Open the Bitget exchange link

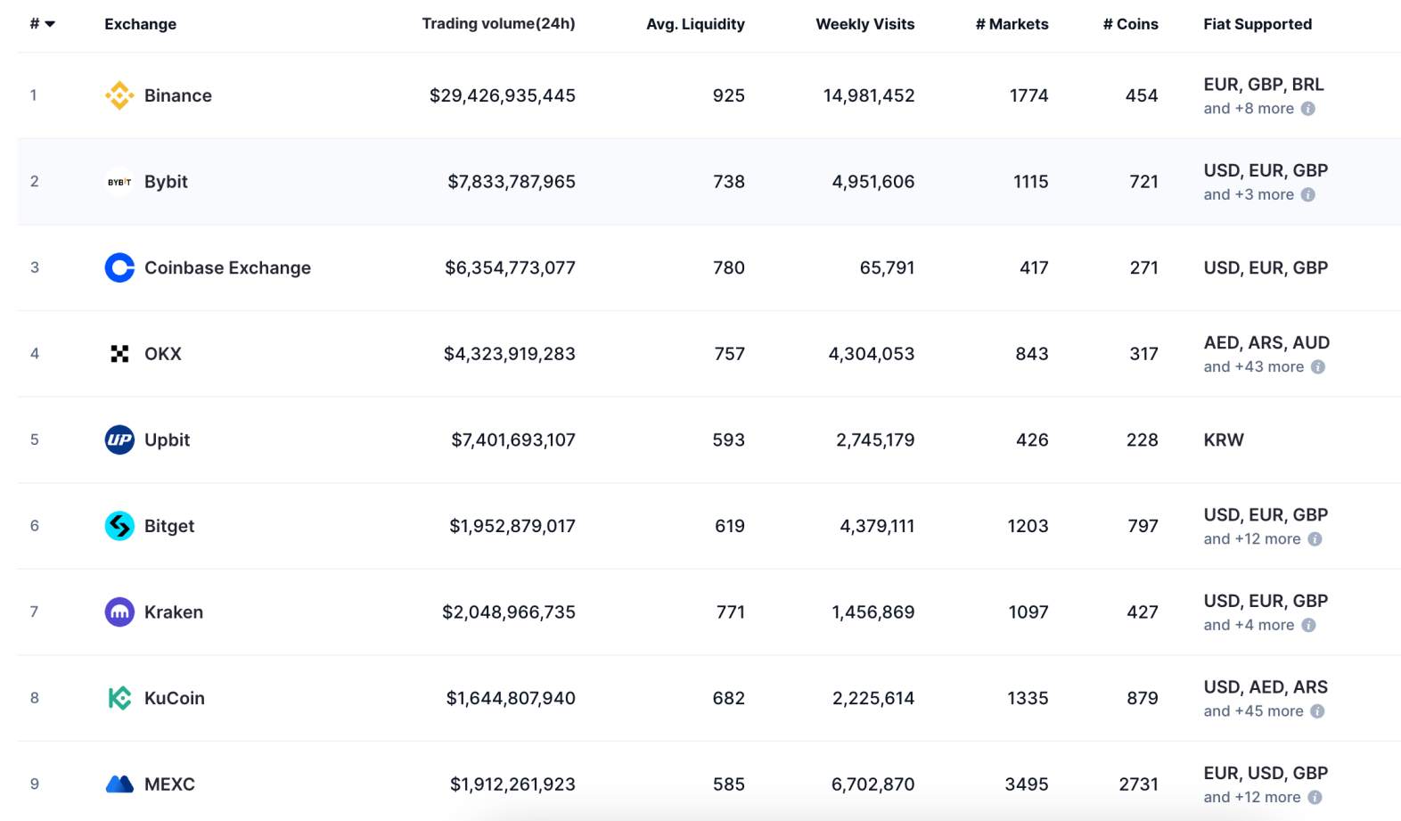coord(169,526)
